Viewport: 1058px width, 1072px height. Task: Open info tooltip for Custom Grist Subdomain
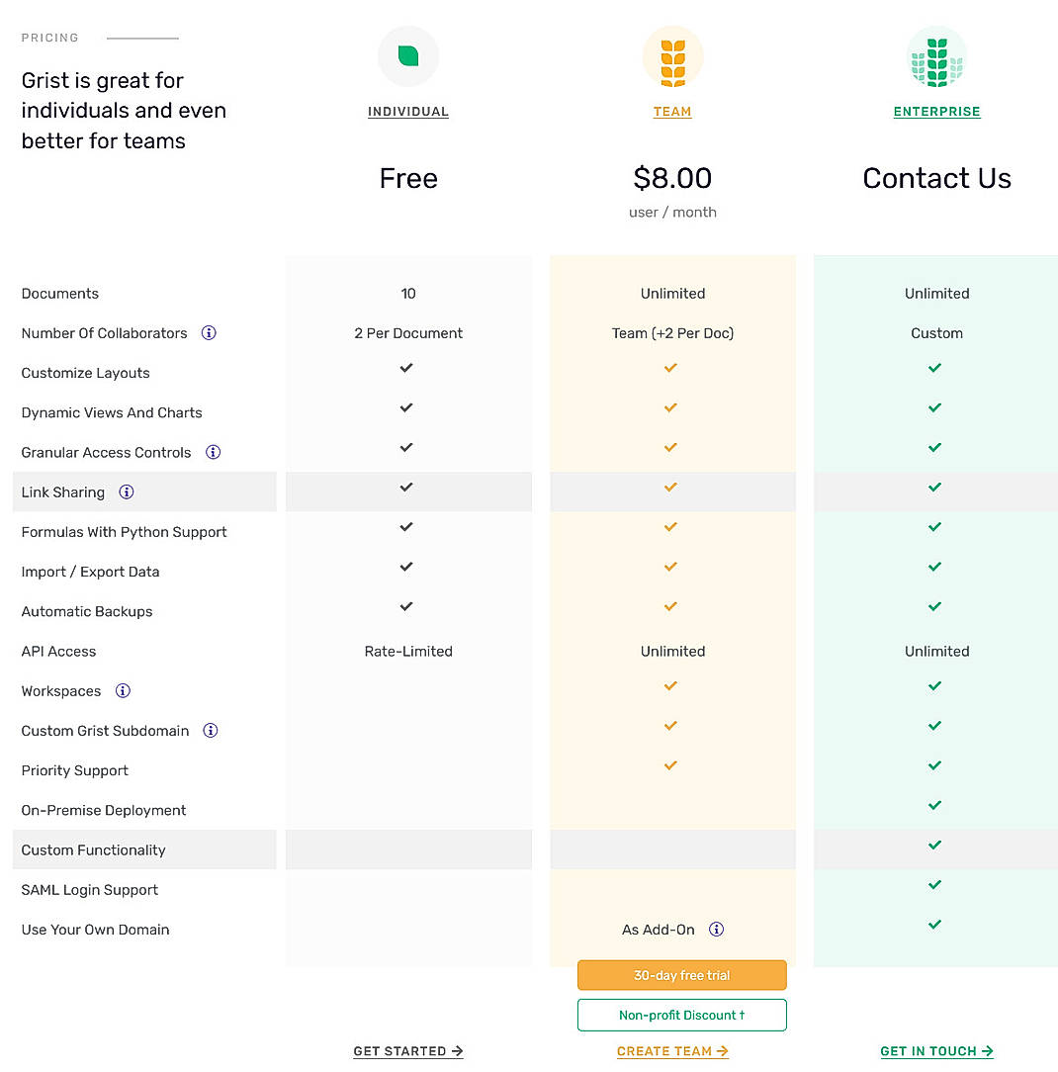click(x=209, y=730)
